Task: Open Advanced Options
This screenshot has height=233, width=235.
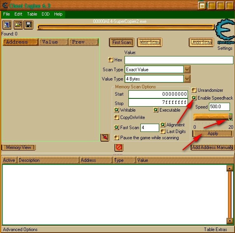Action: (20, 229)
